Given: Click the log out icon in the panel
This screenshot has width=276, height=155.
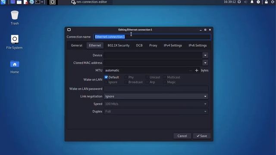Looking at the screenshot, I should pyautogui.click(x=273, y=2).
